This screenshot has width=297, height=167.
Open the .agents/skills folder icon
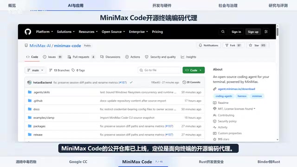pos(30,92)
